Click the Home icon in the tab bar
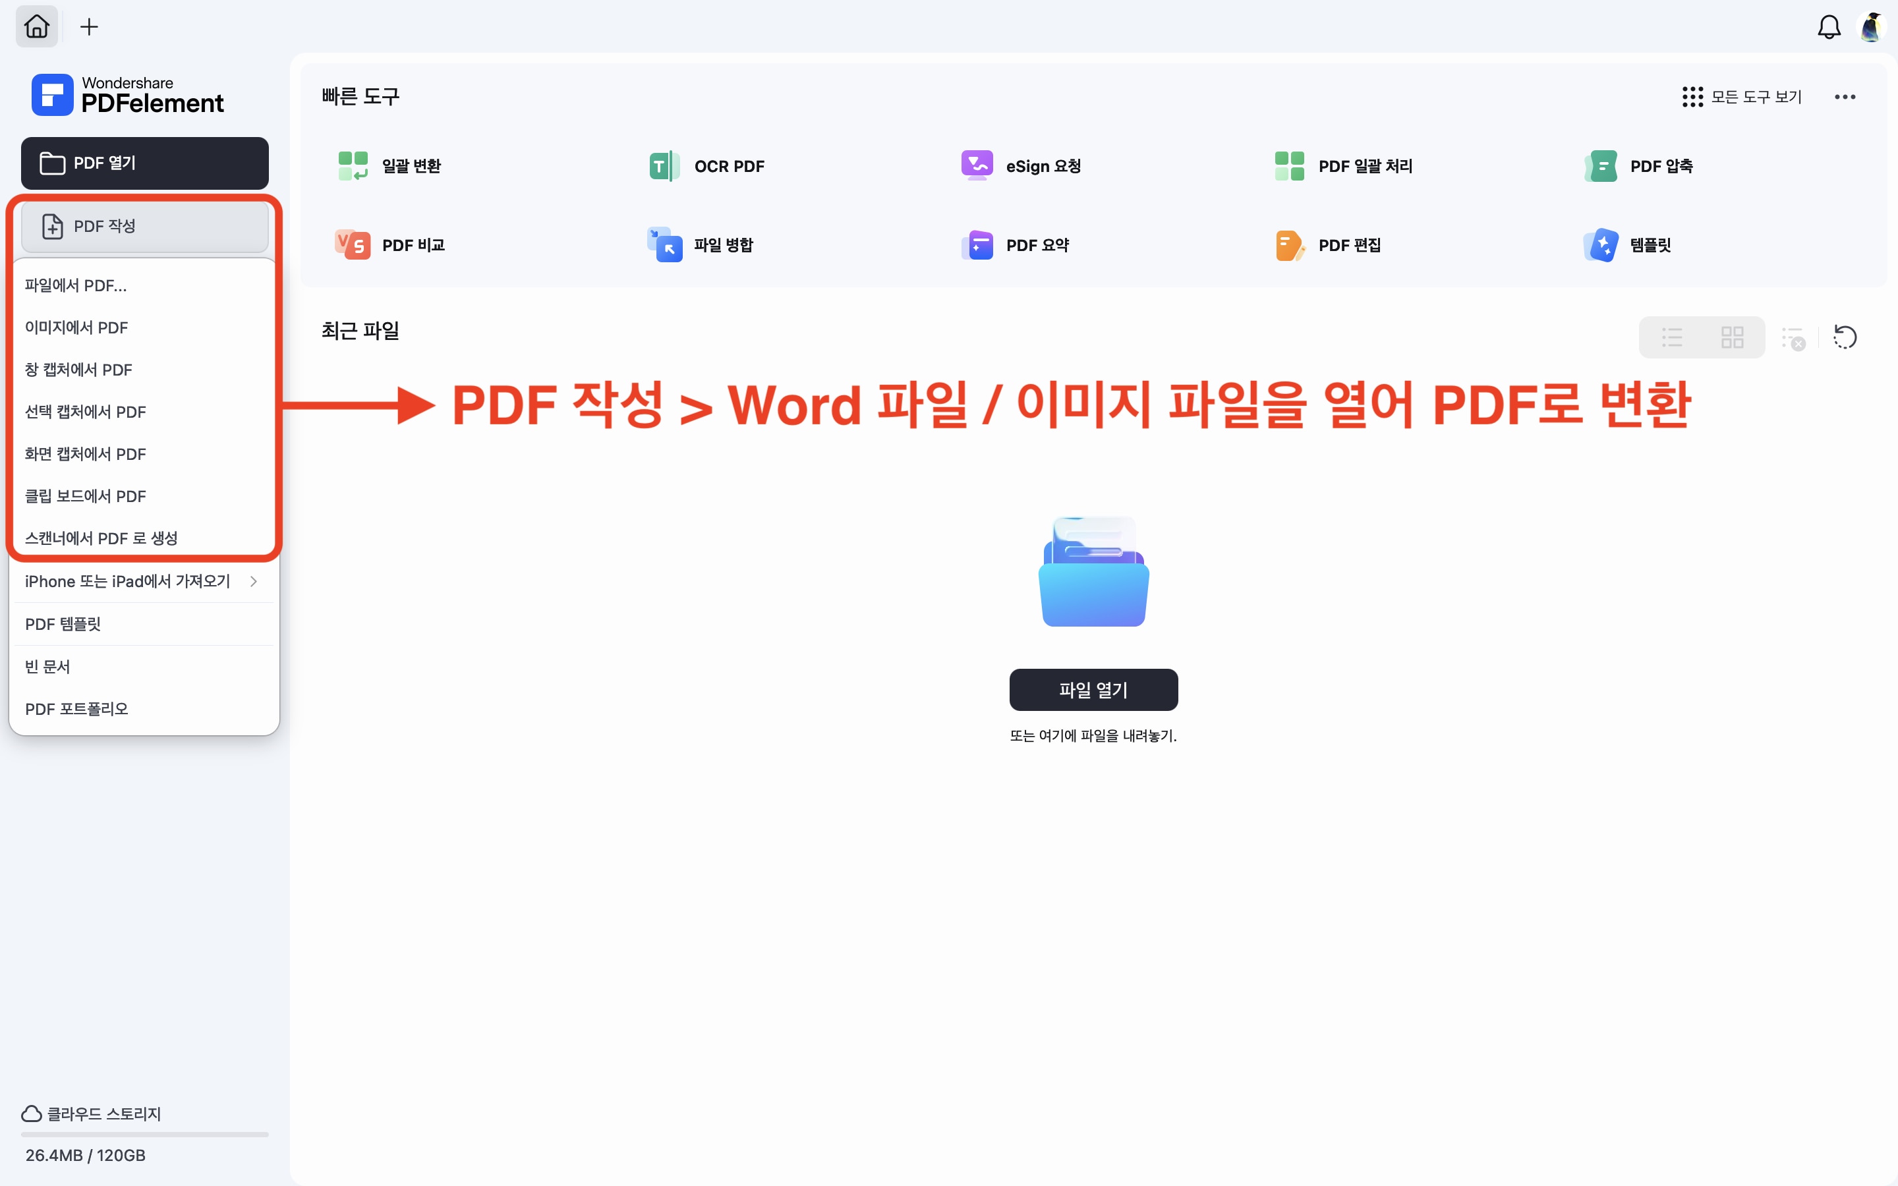The height and width of the screenshot is (1186, 1898). pyautogui.click(x=37, y=26)
